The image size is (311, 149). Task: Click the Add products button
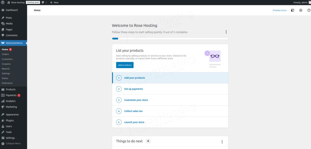click(125, 65)
